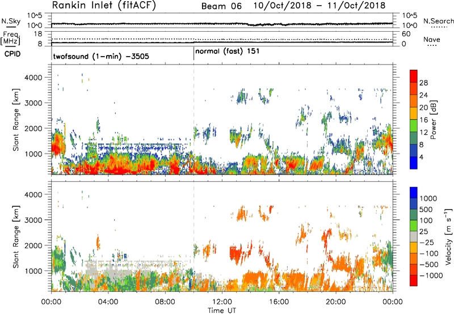Click the '-1000' tick on the Velocity color bar
The width and height of the screenshot is (454, 314).
tap(431, 275)
